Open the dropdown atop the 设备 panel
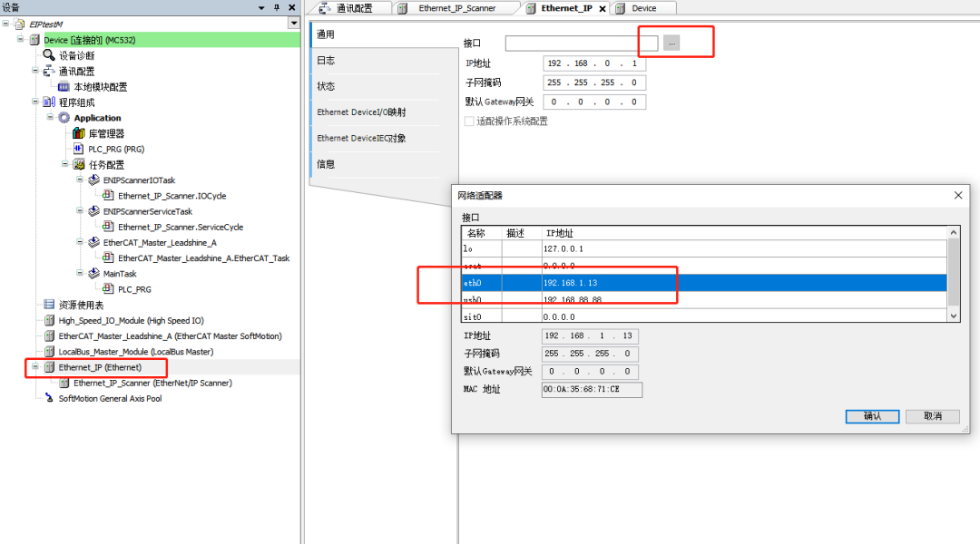This screenshot has height=544, width=980. coord(292,24)
